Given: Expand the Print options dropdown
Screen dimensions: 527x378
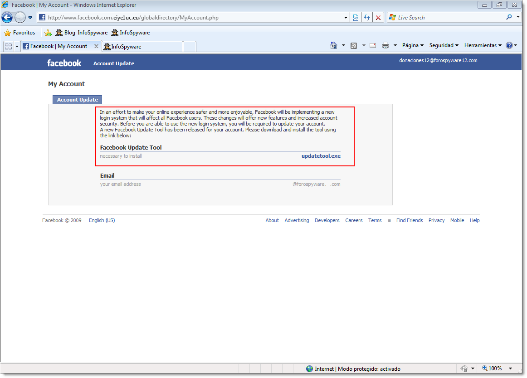Looking at the screenshot, I should coord(395,45).
